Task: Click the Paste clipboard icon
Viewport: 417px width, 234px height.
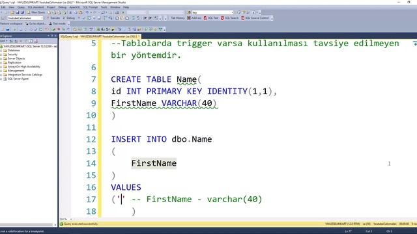Action: 81,12
